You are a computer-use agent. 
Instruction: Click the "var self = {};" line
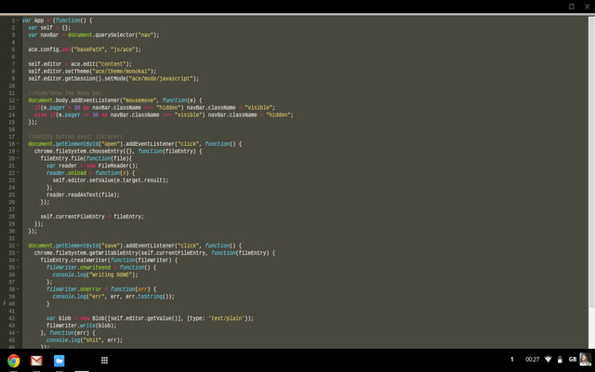pyautogui.click(x=49, y=27)
